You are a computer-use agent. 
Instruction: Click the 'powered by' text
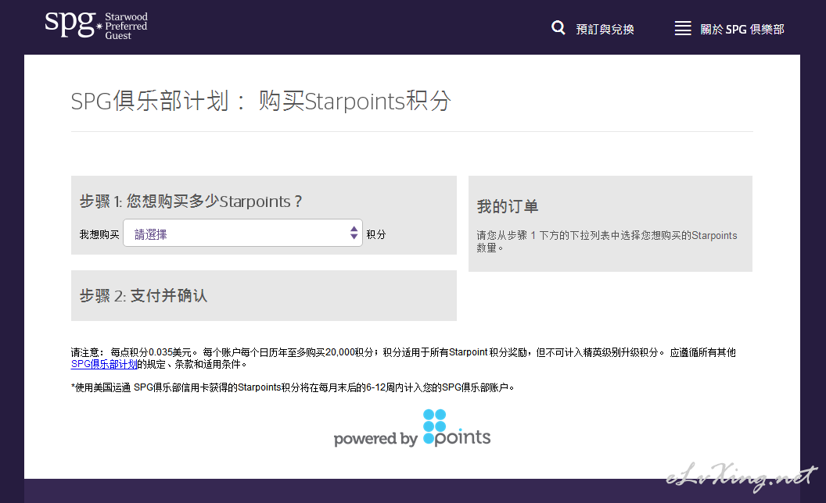pos(375,439)
